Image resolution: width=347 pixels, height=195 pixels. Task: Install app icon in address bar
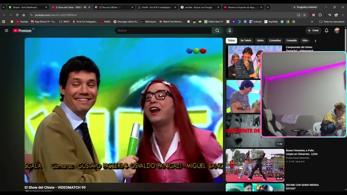click(298, 15)
